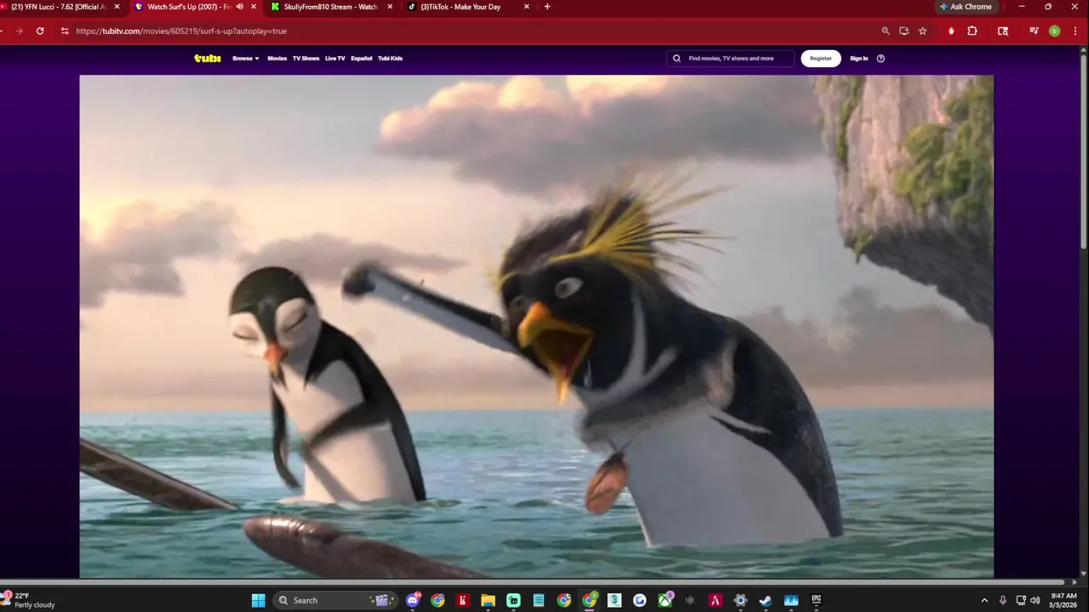Open Tubi Kids section

[391, 59]
